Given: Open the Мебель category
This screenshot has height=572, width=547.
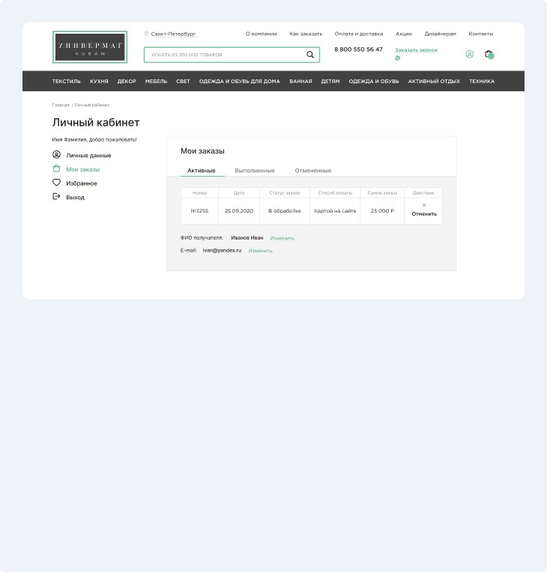Looking at the screenshot, I should tap(157, 82).
